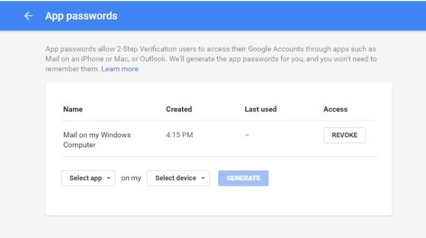Open the Learn more link
This screenshot has height=238, width=426.
(120, 69)
